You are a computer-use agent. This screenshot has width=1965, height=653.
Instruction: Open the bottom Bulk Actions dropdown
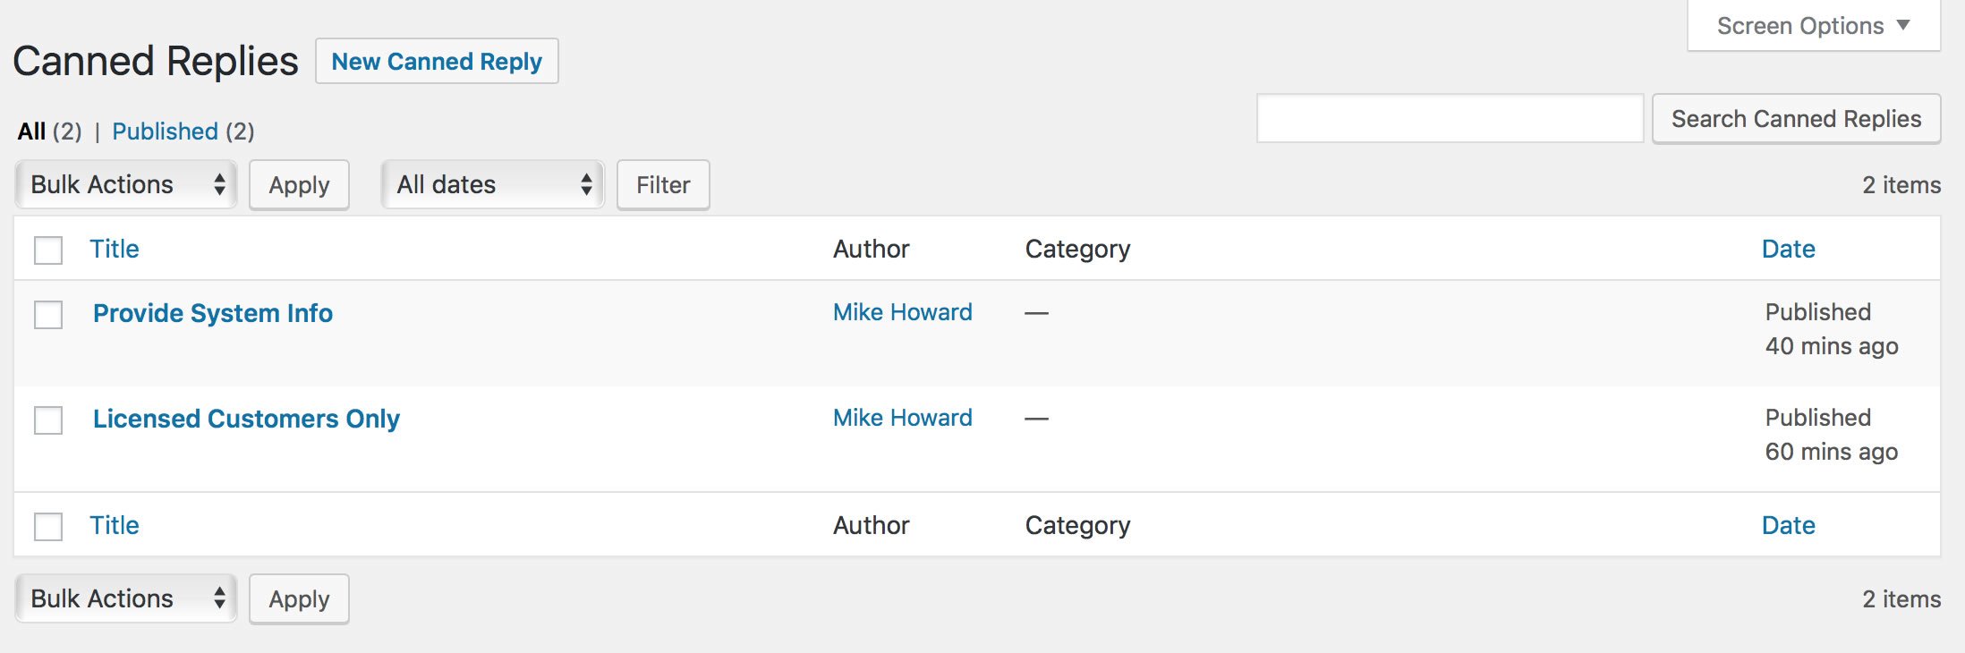[x=126, y=598]
